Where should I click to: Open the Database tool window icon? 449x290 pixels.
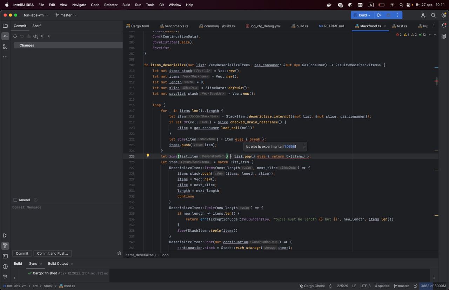coord(444,36)
